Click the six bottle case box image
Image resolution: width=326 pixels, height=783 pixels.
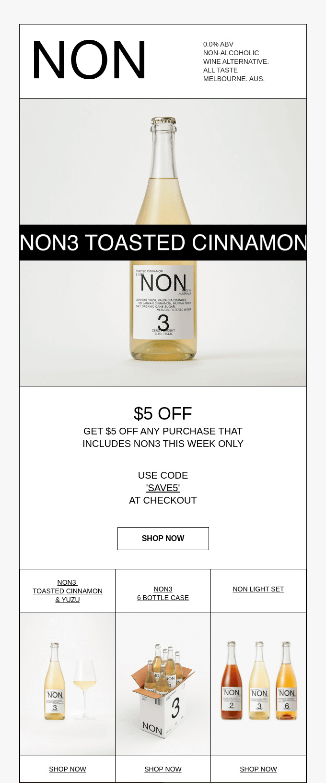pyautogui.click(x=163, y=684)
